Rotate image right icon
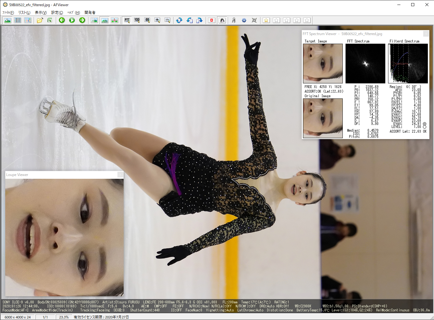 coord(200,20)
